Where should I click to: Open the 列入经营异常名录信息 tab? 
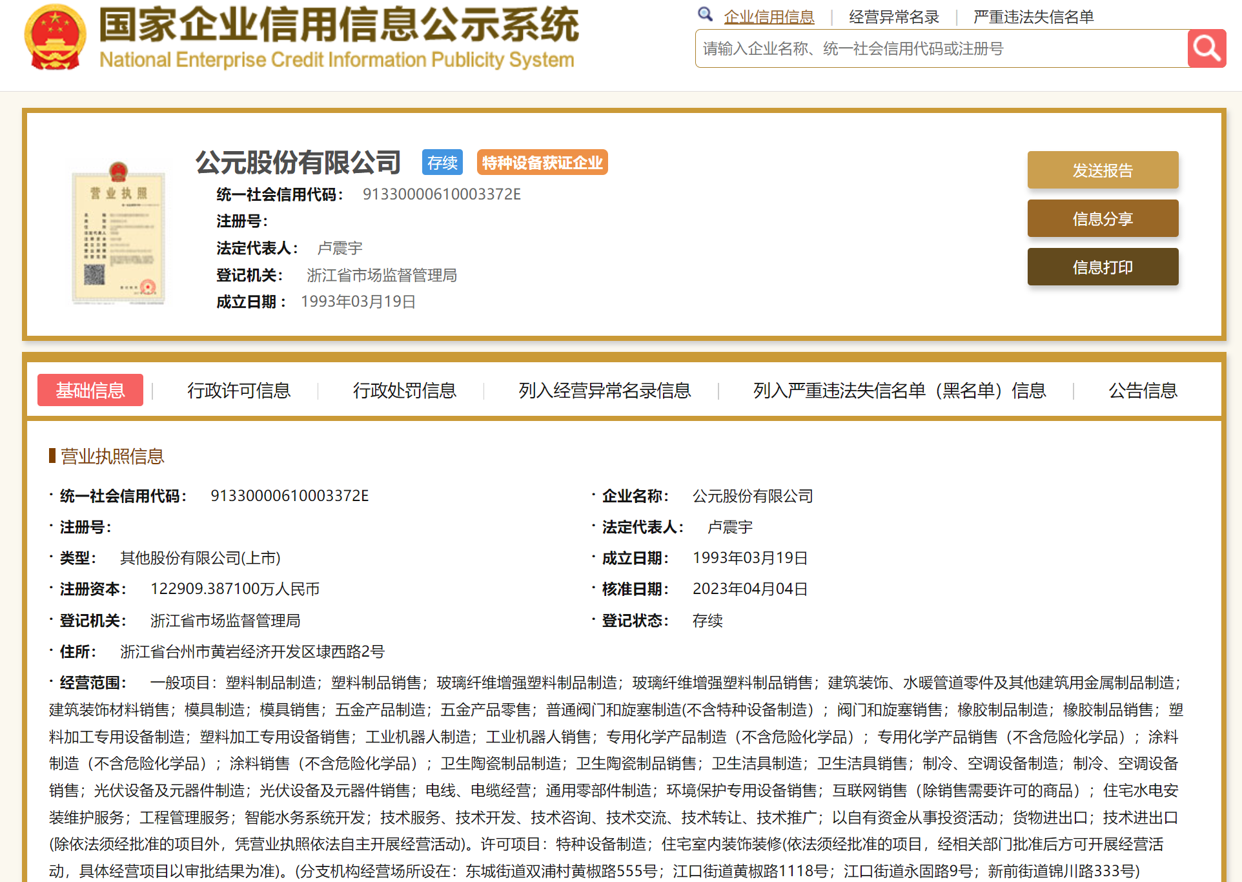click(604, 391)
